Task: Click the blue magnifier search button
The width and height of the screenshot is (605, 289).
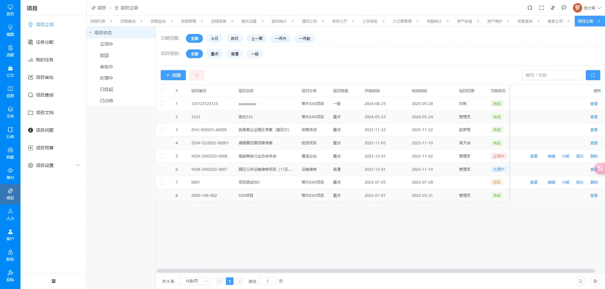Action: (593, 75)
